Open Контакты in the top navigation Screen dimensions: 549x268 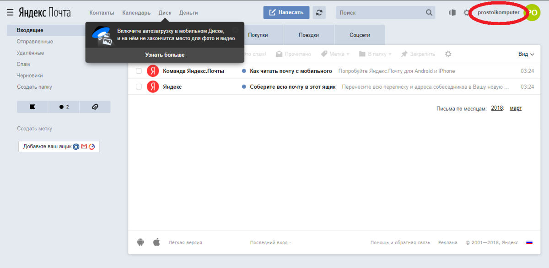(102, 13)
